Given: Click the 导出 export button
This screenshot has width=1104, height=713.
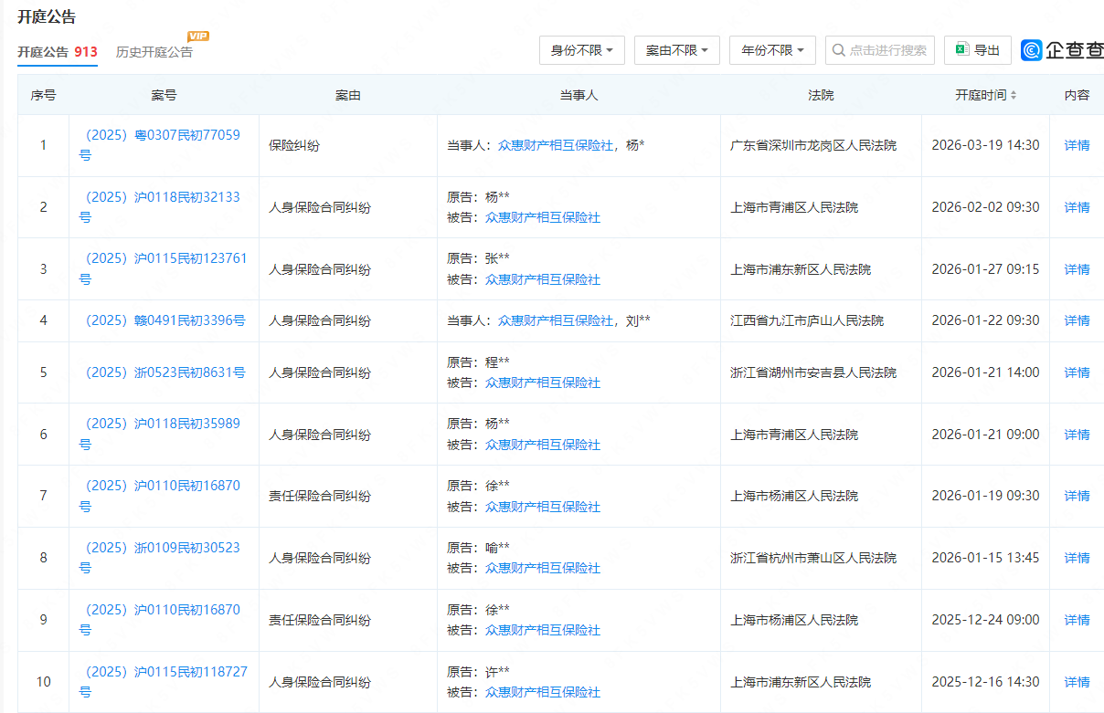Looking at the screenshot, I should pyautogui.click(x=978, y=50).
